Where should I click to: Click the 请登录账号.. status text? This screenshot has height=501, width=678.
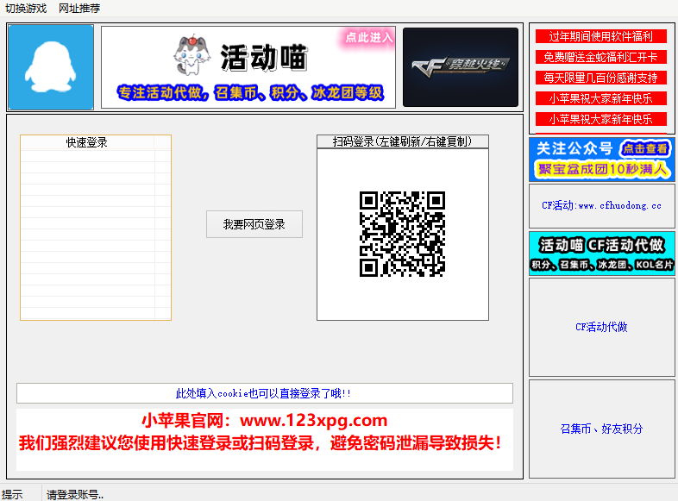[x=75, y=494]
